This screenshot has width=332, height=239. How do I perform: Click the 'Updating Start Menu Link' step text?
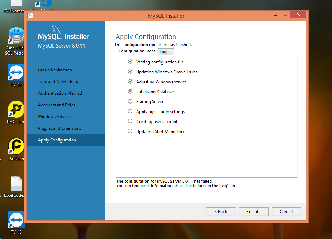[160, 132]
